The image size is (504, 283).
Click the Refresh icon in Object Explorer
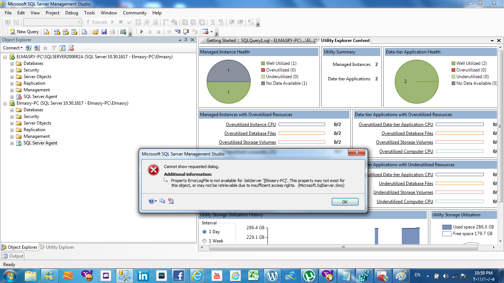click(62, 48)
